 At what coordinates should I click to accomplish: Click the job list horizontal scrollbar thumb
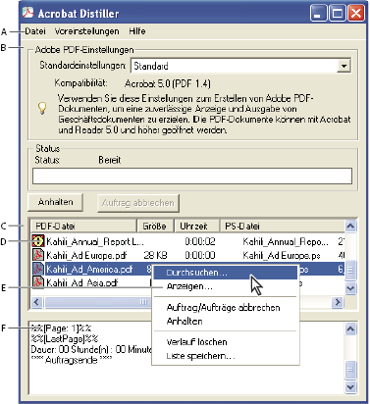point(98,302)
